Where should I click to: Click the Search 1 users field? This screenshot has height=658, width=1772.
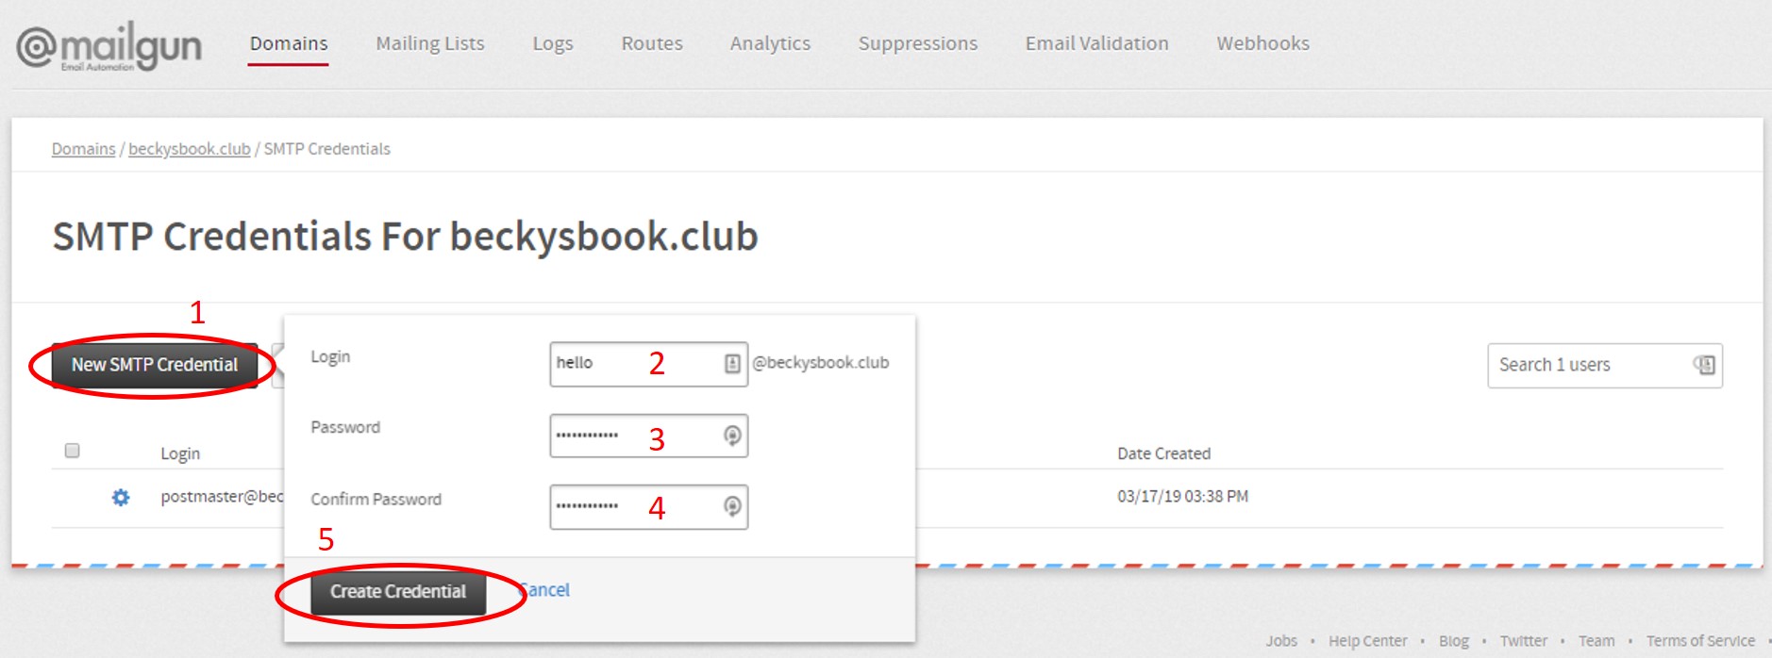[1605, 365]
